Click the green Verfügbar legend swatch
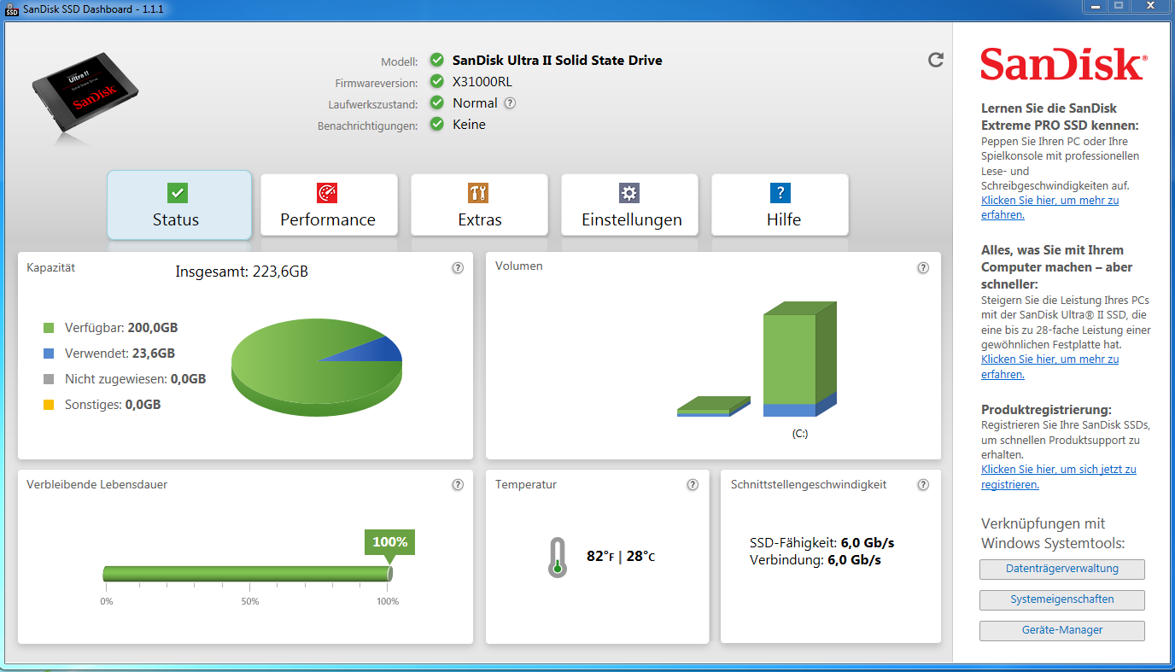Viewport: 1175px width, 672px height. point(49,328)
